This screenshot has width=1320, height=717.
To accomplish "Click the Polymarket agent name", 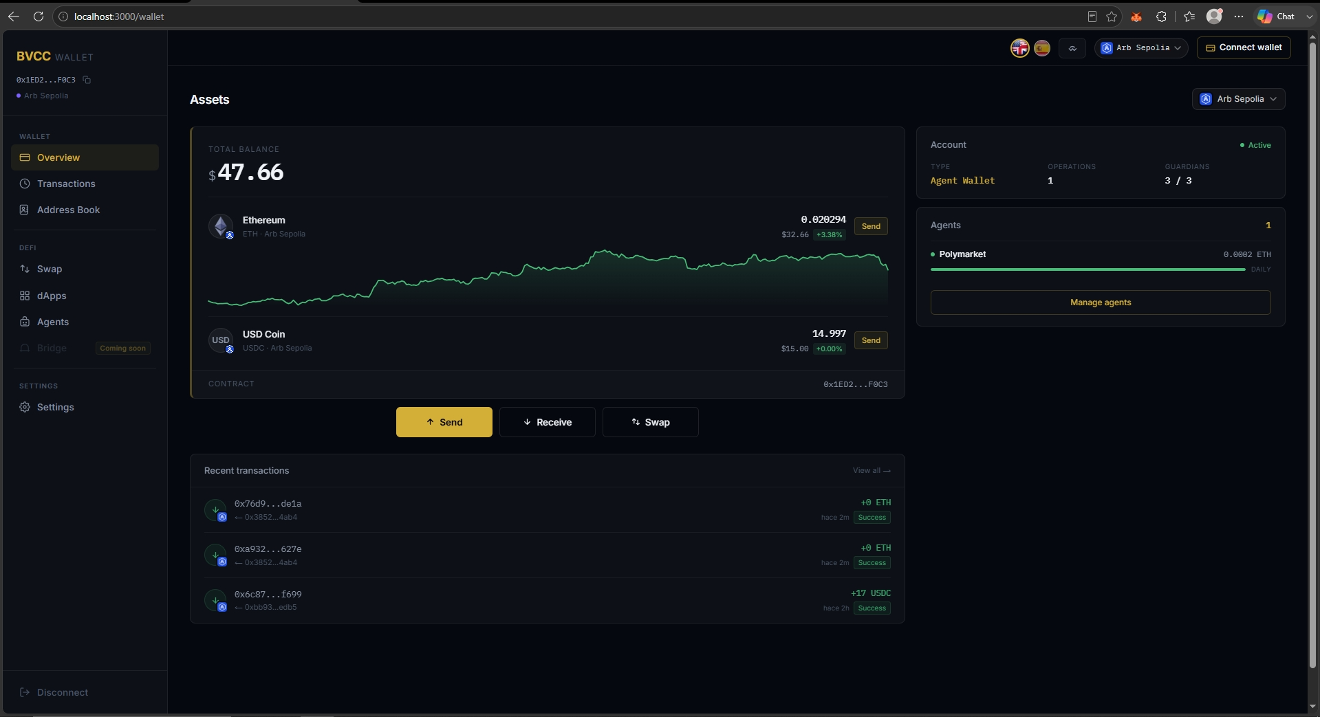I will click(x=962, y=254).
